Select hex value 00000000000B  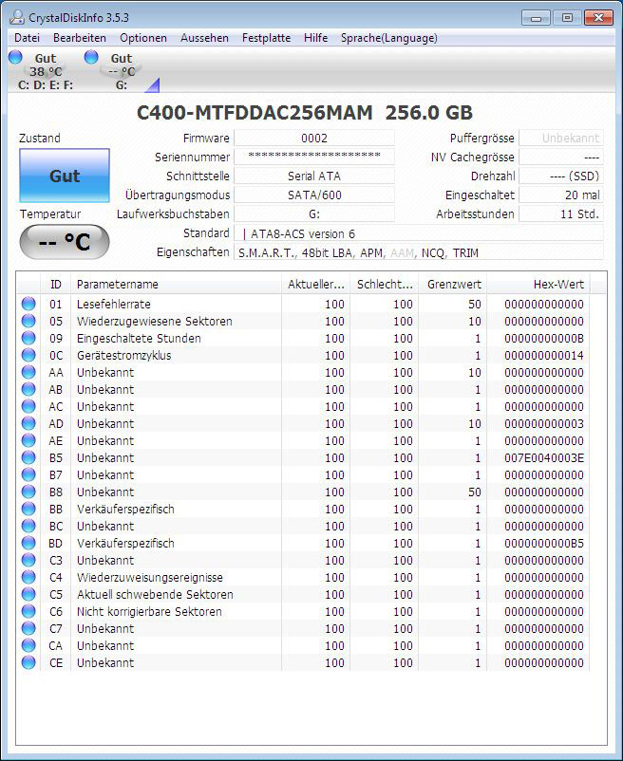544,339
